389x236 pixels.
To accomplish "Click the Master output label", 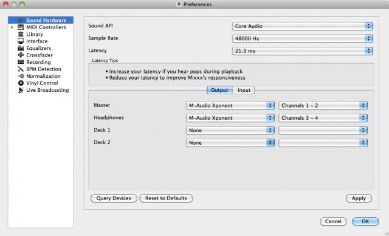I will click(102, 105).
